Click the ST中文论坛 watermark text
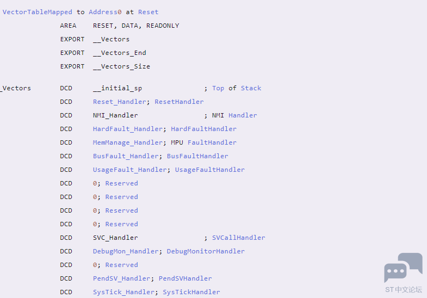 [x=404, y=289]
